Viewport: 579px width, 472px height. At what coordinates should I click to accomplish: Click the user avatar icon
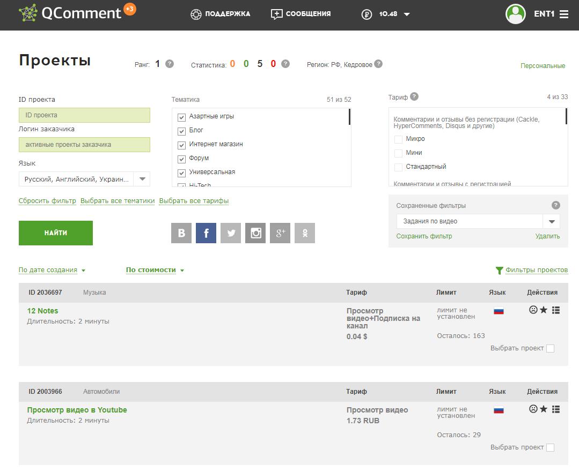point(516,14)
